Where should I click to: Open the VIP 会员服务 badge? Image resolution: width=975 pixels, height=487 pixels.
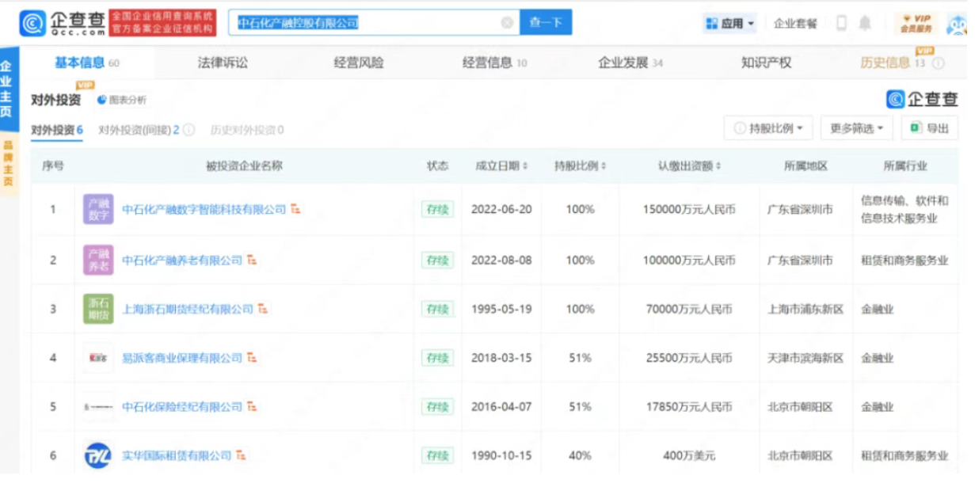916,24
